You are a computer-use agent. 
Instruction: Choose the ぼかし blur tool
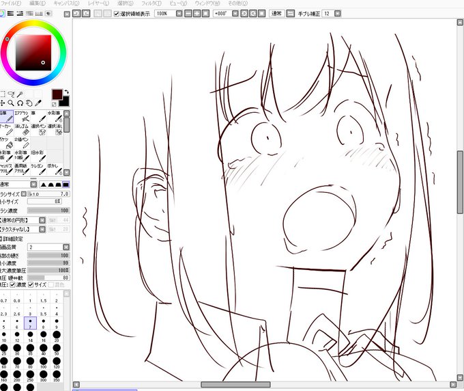point(55,170)
